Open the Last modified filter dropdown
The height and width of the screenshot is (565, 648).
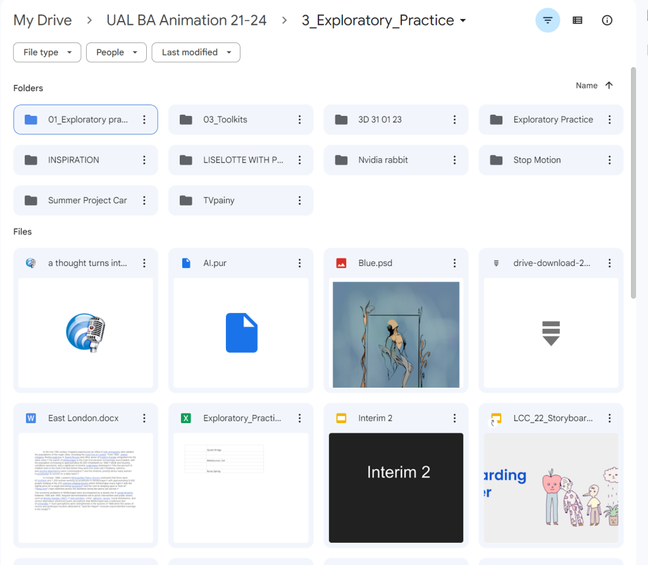[x=196, y=53]
